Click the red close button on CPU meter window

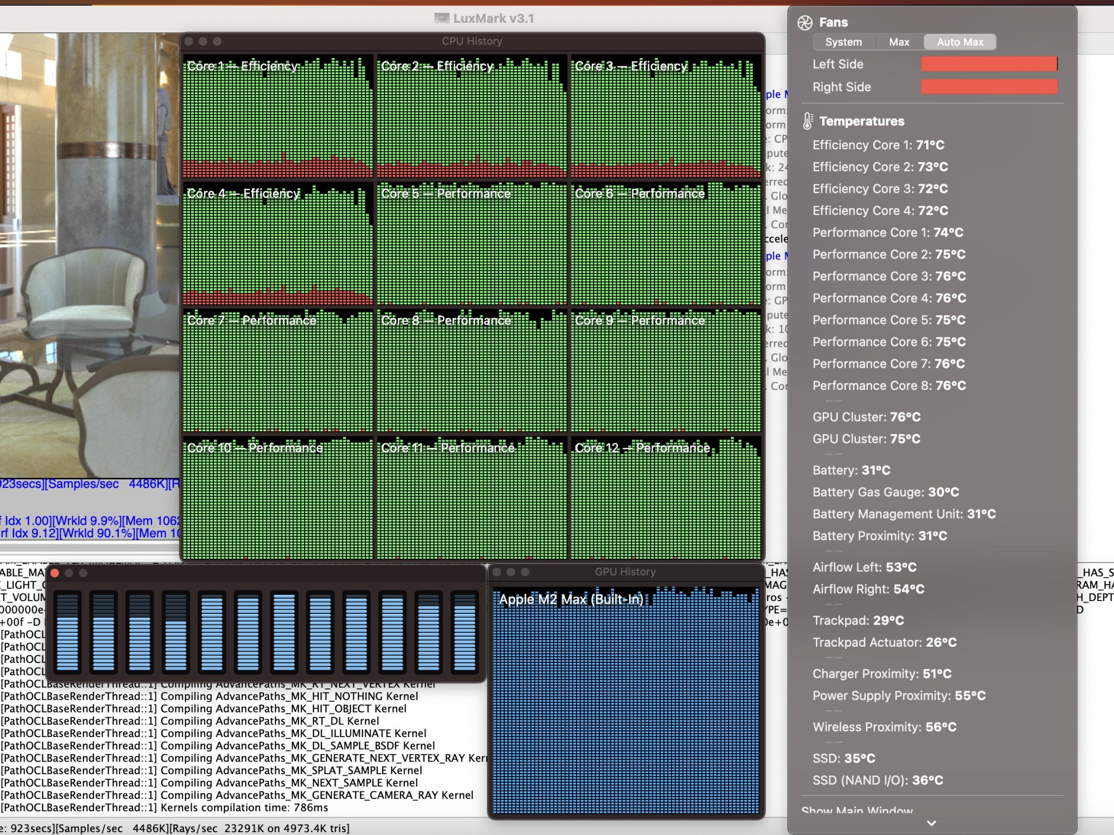(x=55, y=573)
